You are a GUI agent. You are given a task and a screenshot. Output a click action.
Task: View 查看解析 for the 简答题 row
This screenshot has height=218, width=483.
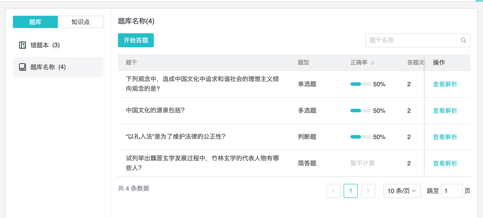pyautogui.click(x=445, y=164)
